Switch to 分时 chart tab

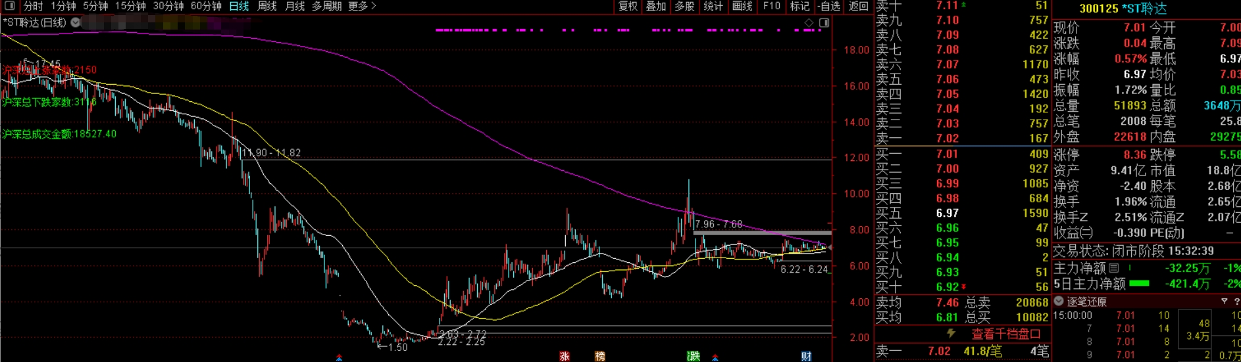[33, 6]
